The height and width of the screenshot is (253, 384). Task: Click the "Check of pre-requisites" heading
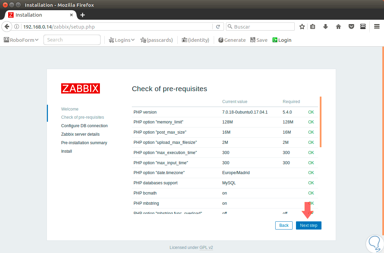coord(170,89)
